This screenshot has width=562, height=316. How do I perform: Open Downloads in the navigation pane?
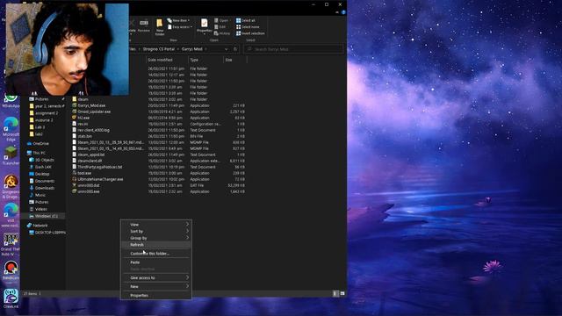tap(42, 188)
